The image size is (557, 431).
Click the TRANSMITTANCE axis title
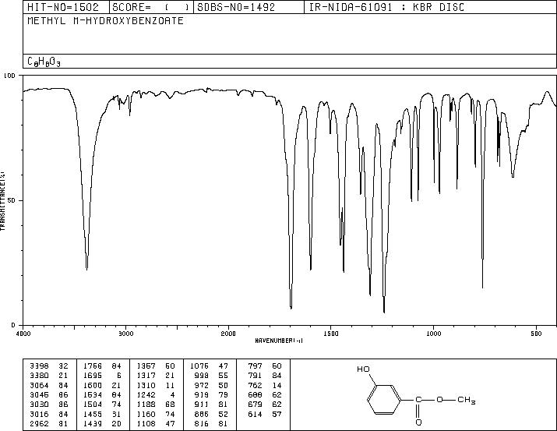[2, 200]
